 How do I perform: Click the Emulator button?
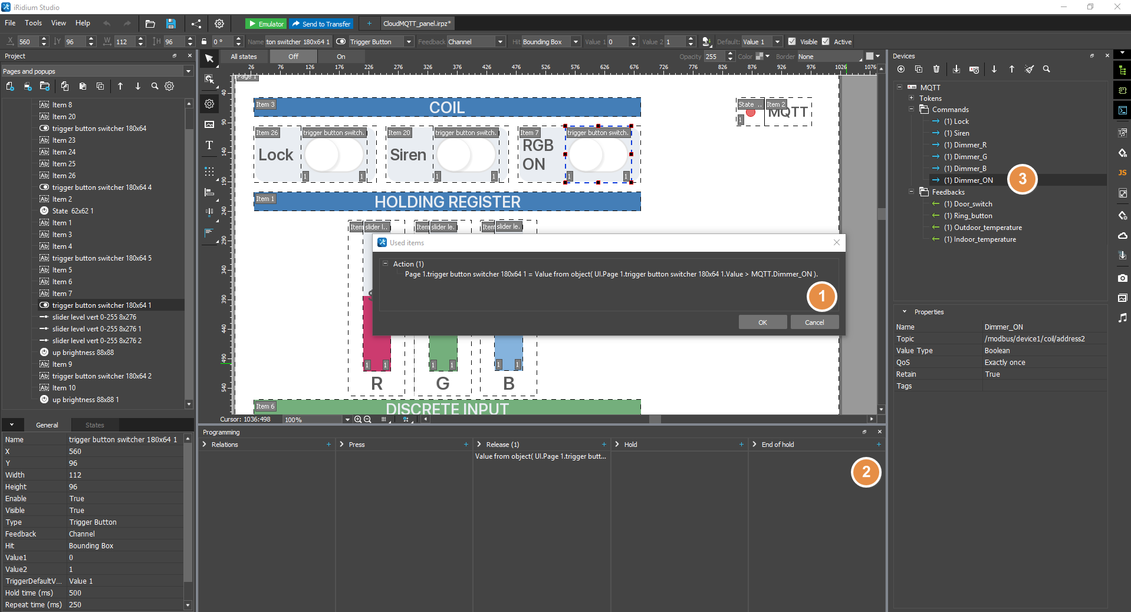pos(266,24)
